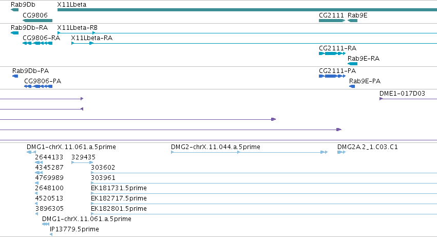The width and height of the screenshot is (437, 237).
Task: Click the EK181731.5prime EST label
Action: pos(119,188)
